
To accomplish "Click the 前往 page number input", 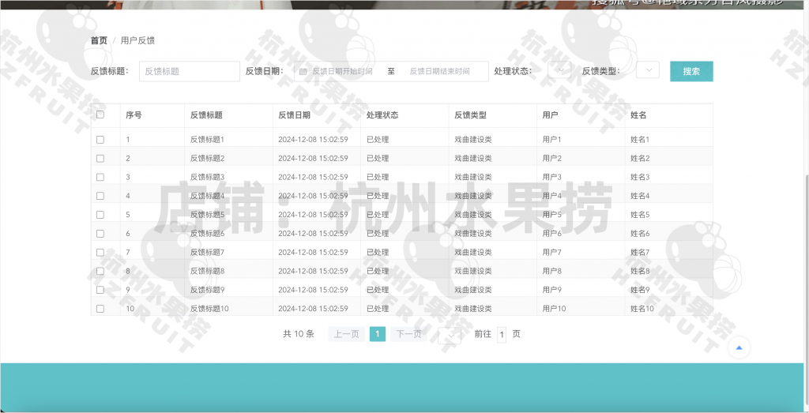I will tap(502, 334).
